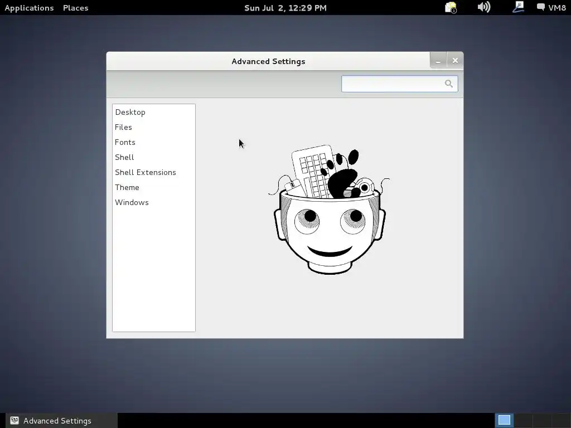Viewport: 571px width, 428px height.
Task: Minimize the Advanced Settings window
Action: pyautogui.click(x=438, y=60)
